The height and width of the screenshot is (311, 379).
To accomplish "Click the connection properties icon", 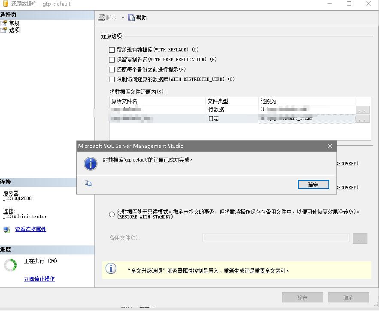I will tap(7, 230).
